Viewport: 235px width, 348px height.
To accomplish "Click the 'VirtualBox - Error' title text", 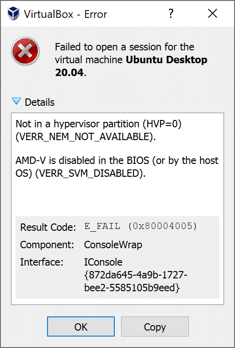I will (x=66, y=14).
